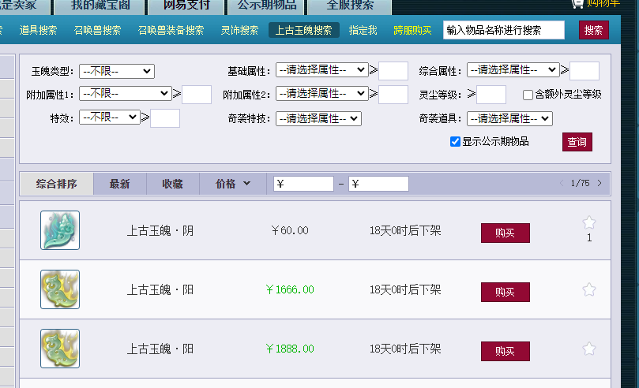Click the shopping cart icon at top
This screenshot has height=388, width=639.
click(578, 4)
